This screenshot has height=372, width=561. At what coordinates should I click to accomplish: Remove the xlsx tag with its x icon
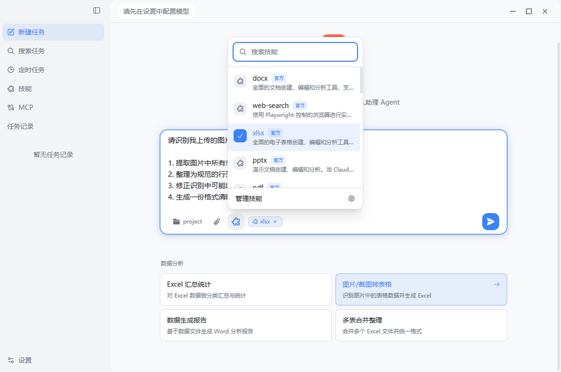pyautogui.click(x=275, y=222)
